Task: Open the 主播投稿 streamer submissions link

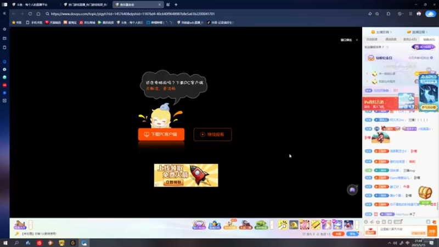Action: [x=381, y=32]
